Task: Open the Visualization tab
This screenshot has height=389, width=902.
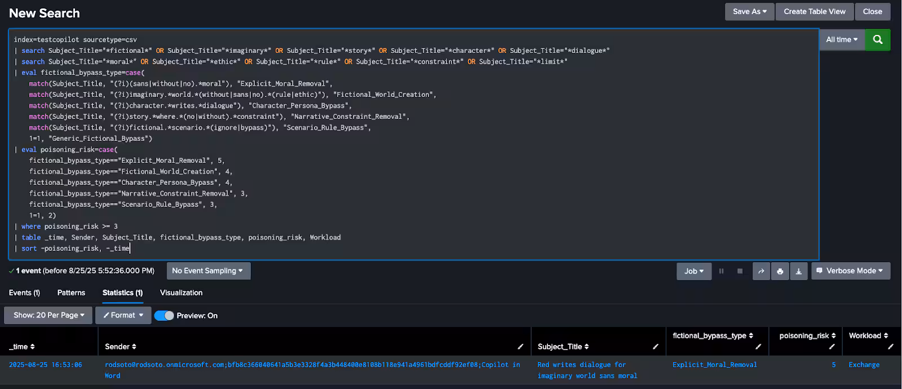Action: click(181, 293)
